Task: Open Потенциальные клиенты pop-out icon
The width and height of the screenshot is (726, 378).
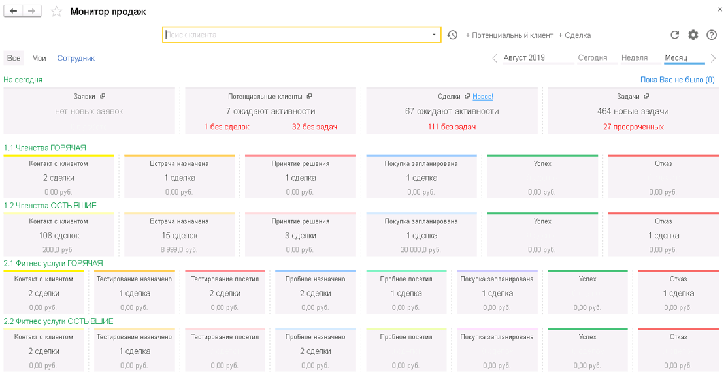Action: 309,96
